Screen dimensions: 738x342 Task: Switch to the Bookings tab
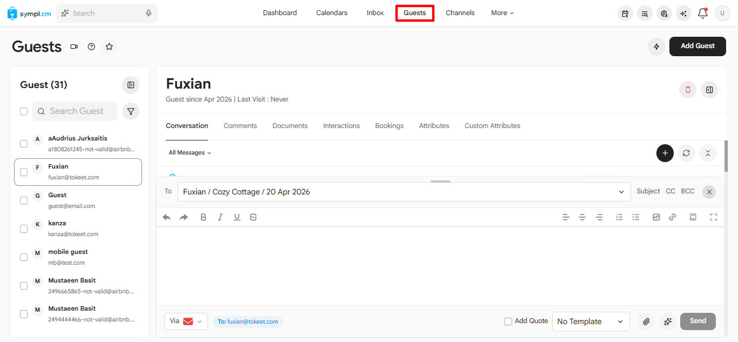(x=390, y=126)
